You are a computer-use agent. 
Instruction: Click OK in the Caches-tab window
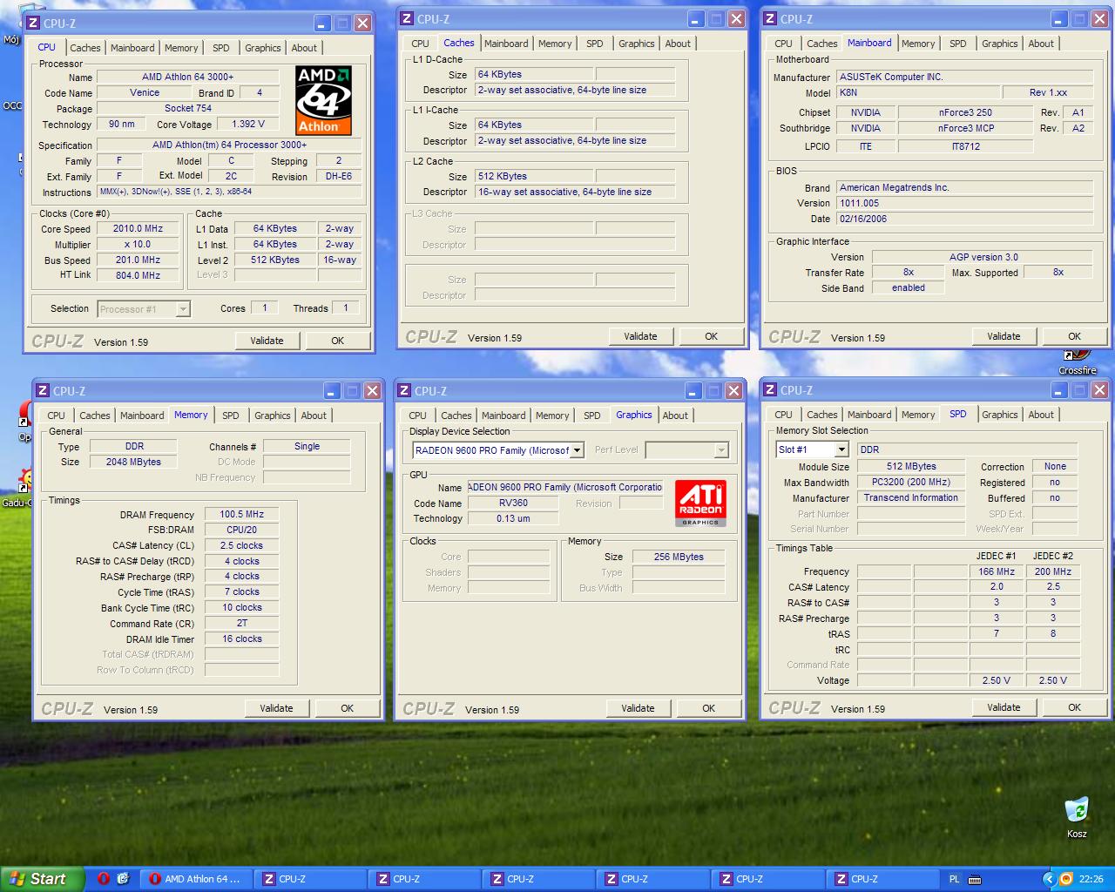(712, 336)
